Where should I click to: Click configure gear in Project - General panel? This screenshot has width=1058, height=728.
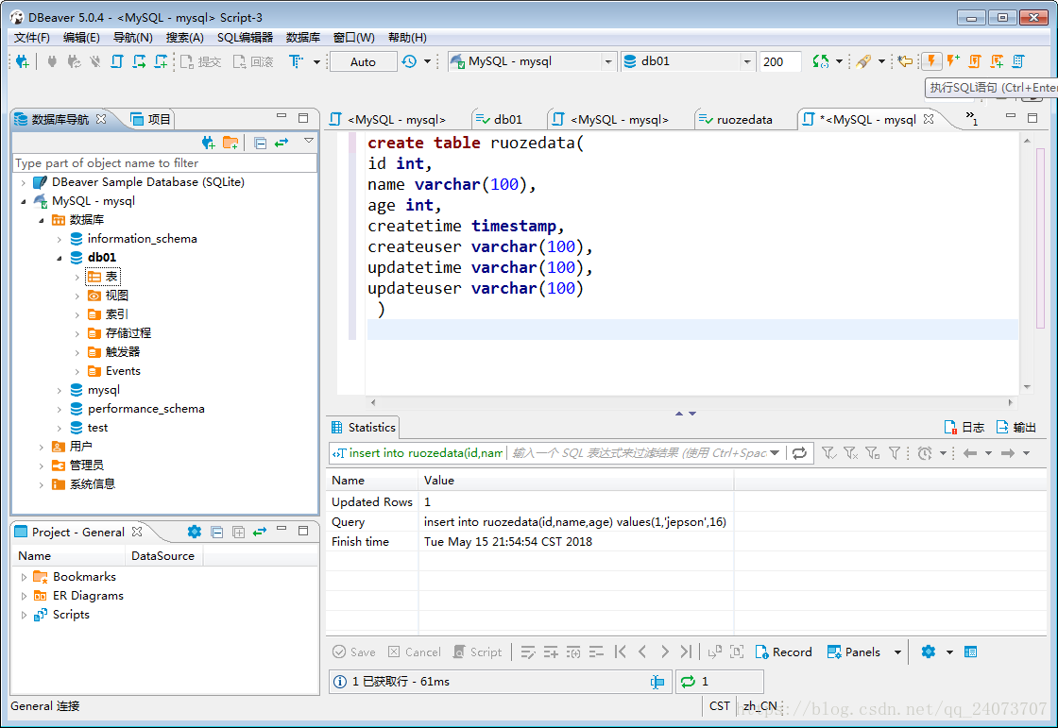click(195, 532)
